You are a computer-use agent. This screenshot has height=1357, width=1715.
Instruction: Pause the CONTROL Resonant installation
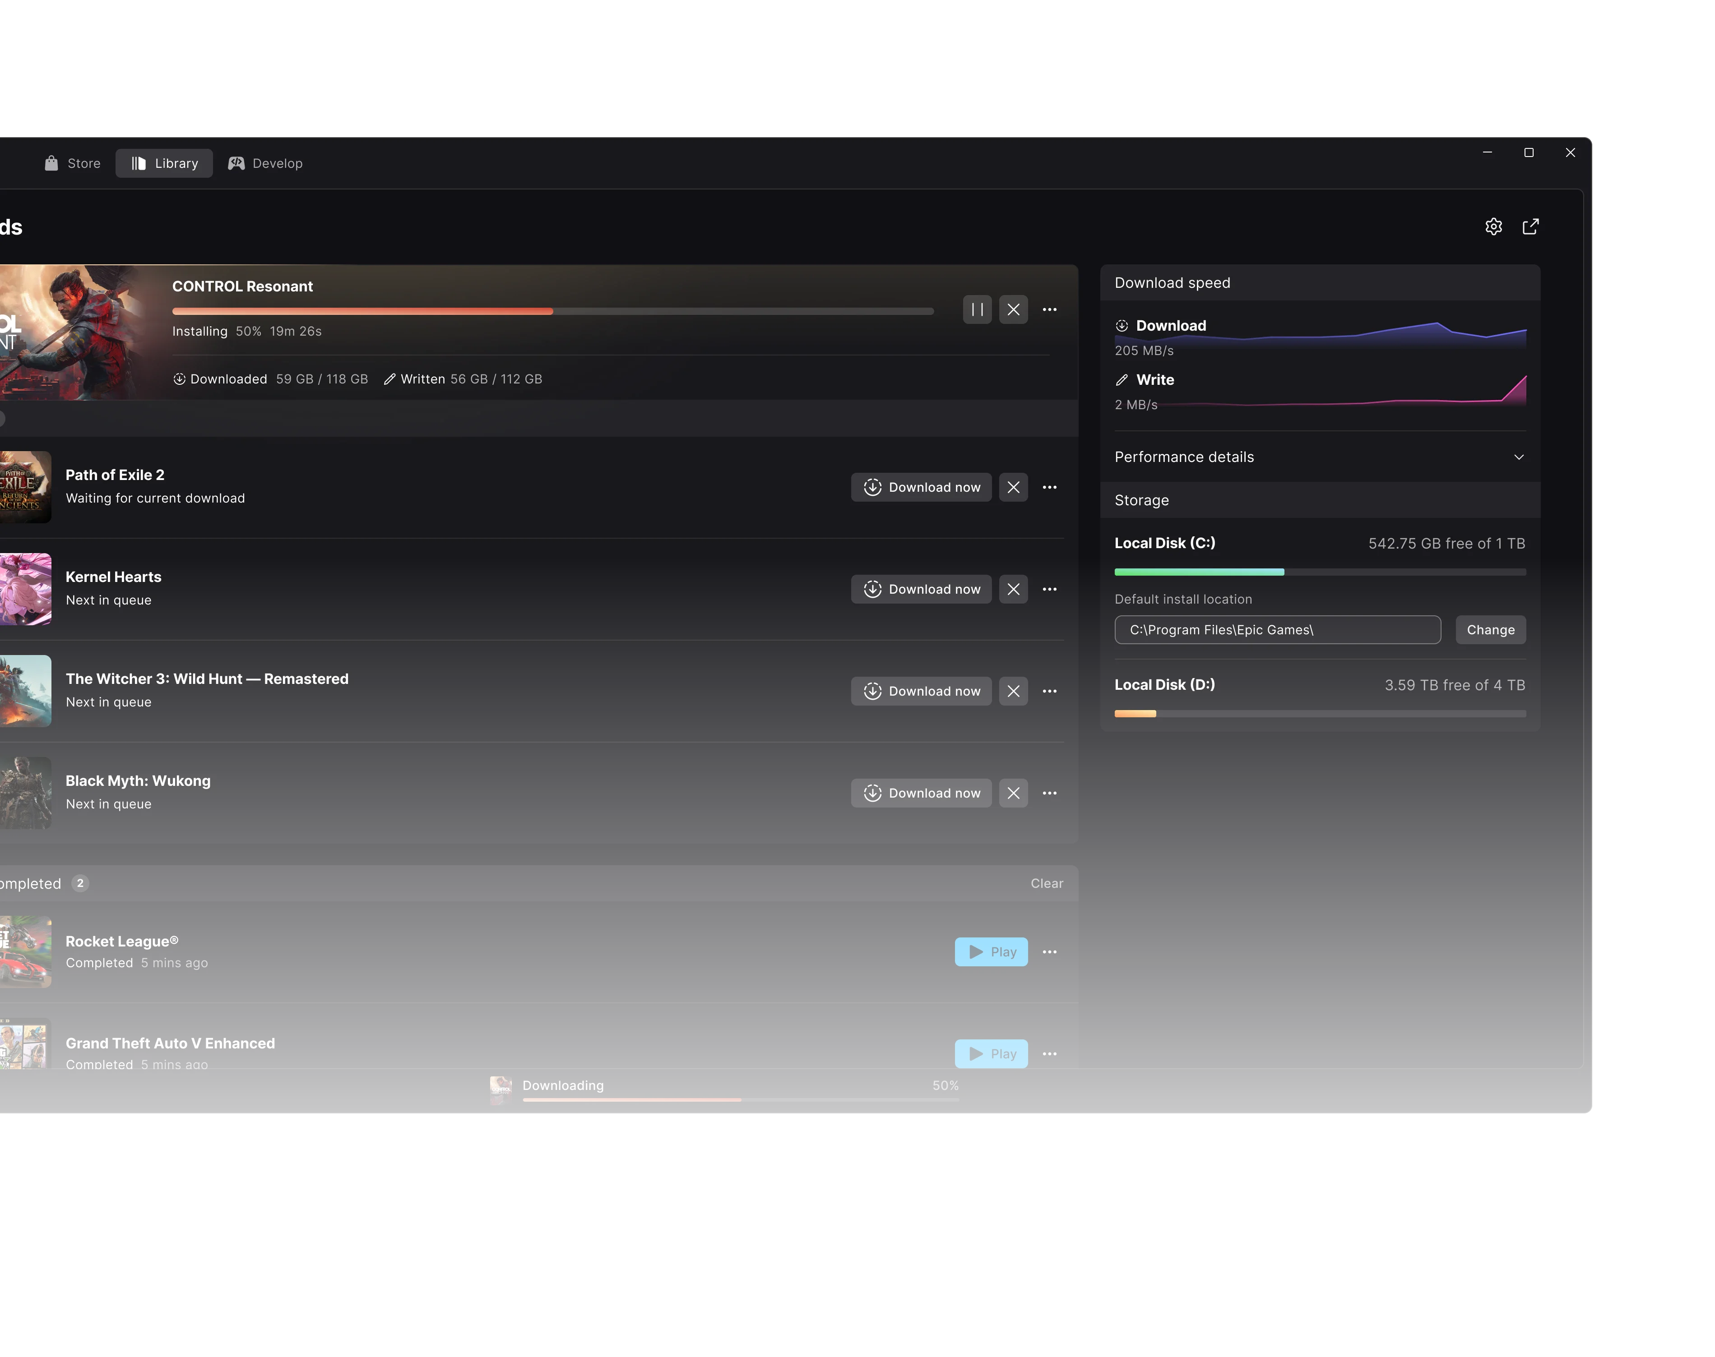[977, 310]
